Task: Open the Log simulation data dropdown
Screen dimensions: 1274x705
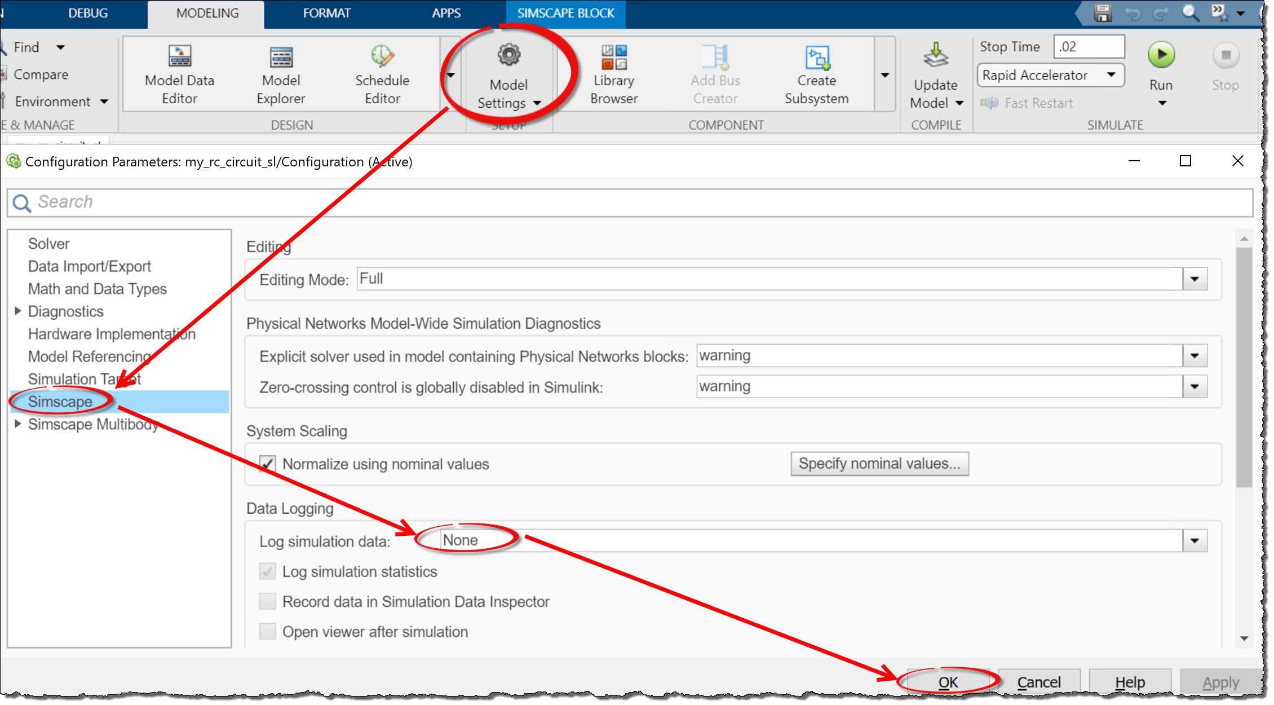Action: (1194, 541)
